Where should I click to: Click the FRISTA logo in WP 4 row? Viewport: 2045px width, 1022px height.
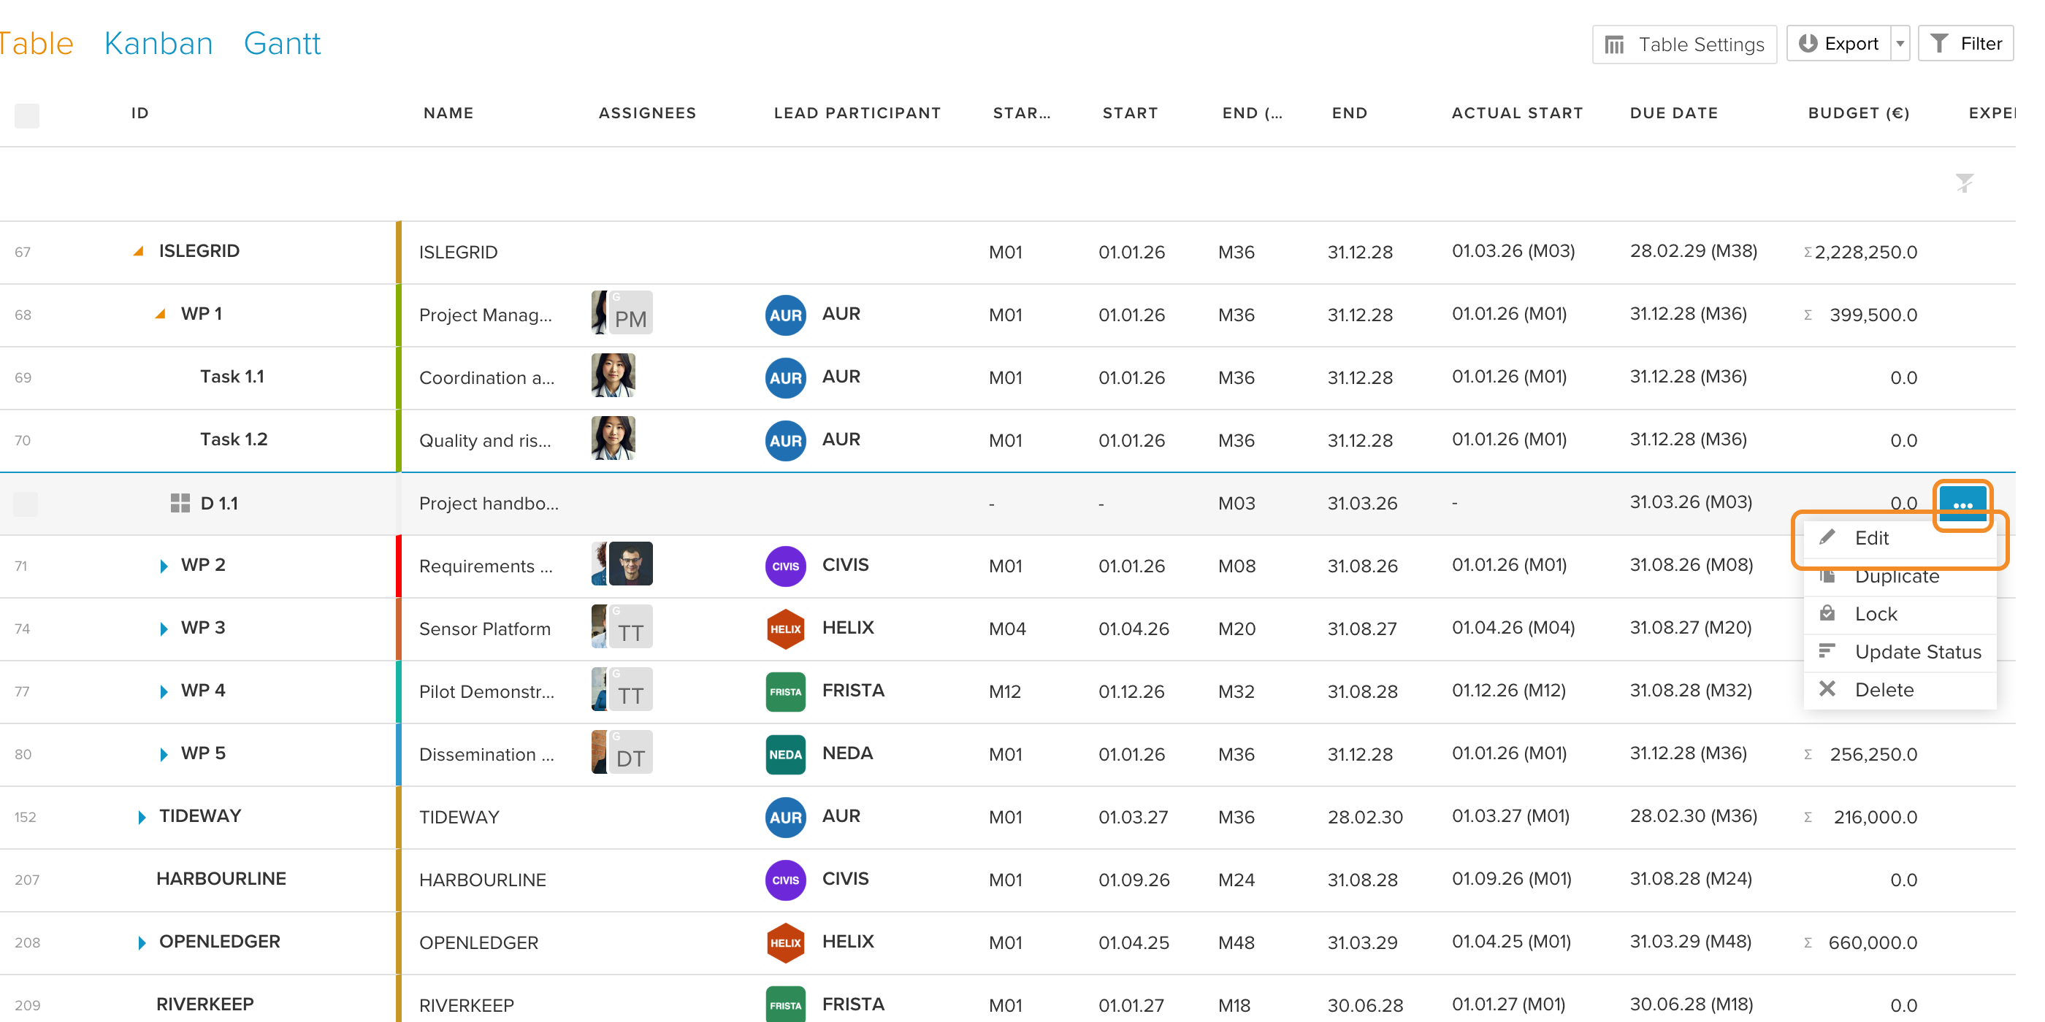pyautogui.click(x=785, y=691)
